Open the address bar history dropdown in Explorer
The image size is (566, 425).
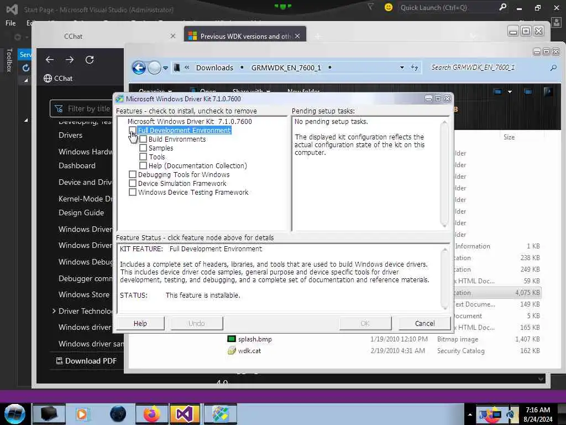coord(402,68)
